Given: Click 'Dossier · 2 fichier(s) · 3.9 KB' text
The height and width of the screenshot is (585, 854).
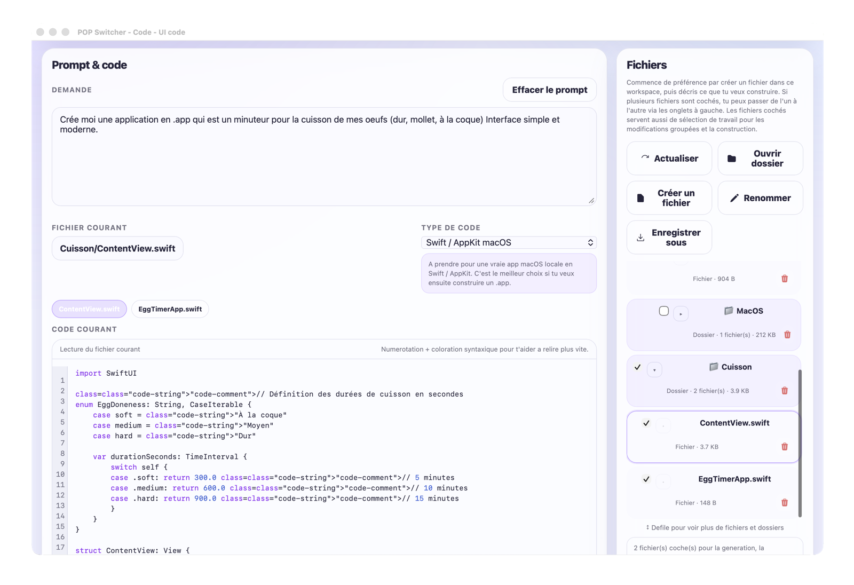Looking at the screenshot, I should tap(707, 391).
